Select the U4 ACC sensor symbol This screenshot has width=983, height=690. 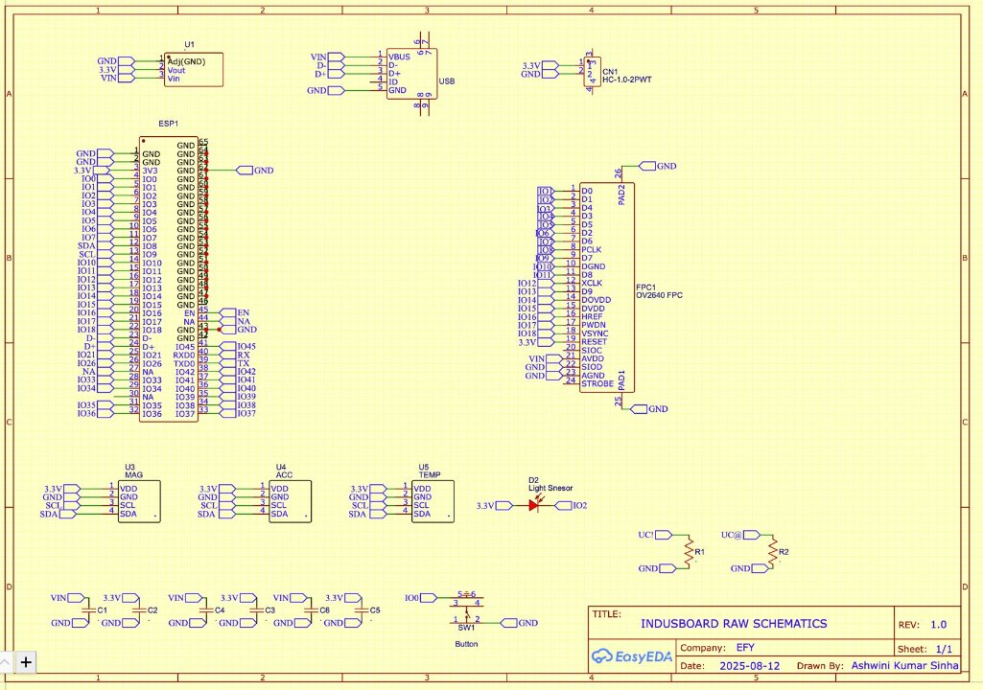(291, 501)
